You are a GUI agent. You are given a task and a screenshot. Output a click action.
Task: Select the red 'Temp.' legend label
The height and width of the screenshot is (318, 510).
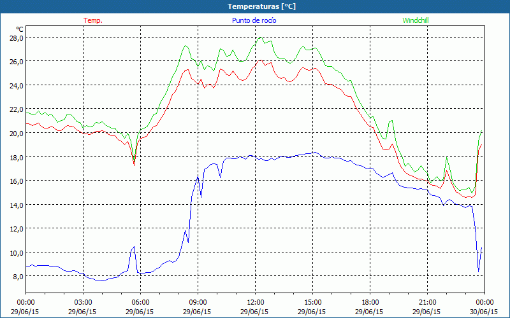(93, 20)
